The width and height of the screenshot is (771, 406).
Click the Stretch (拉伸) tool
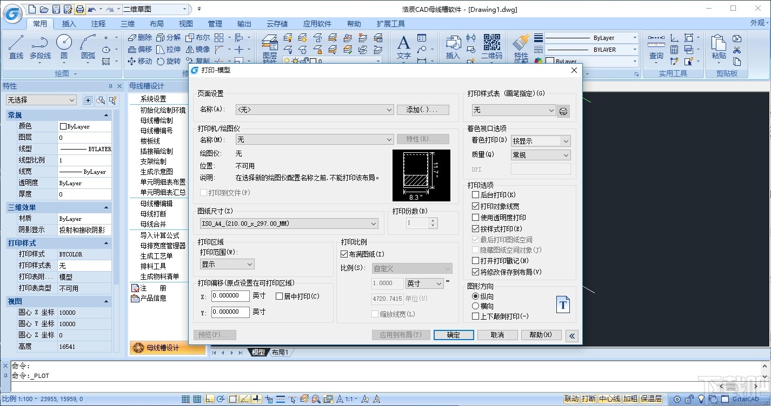tap(169, 49)
